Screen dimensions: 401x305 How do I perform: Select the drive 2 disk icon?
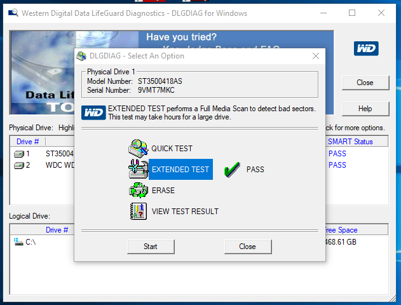pos(19,165)
